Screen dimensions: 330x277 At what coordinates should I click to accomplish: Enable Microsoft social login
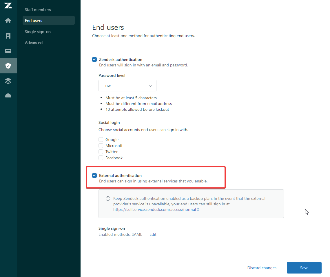coord(101,146)
